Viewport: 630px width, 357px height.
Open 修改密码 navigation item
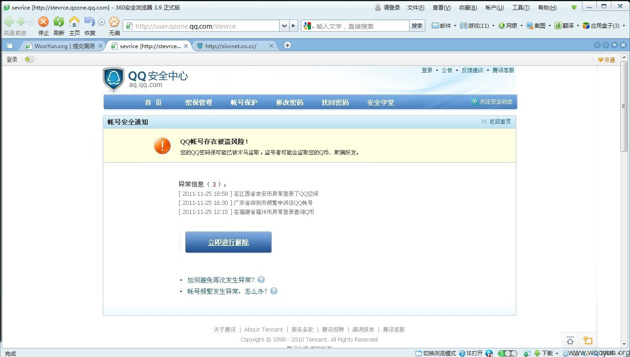[x=290, y=102]
